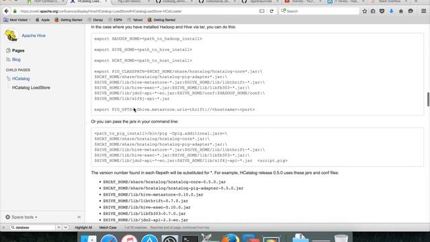Viewport: 430px width, 242px height.
Task: Open reader view icon in address bar
Action: click(262, 11)
